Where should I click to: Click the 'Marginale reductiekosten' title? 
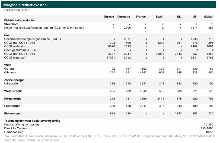click(x=25, y=5)
